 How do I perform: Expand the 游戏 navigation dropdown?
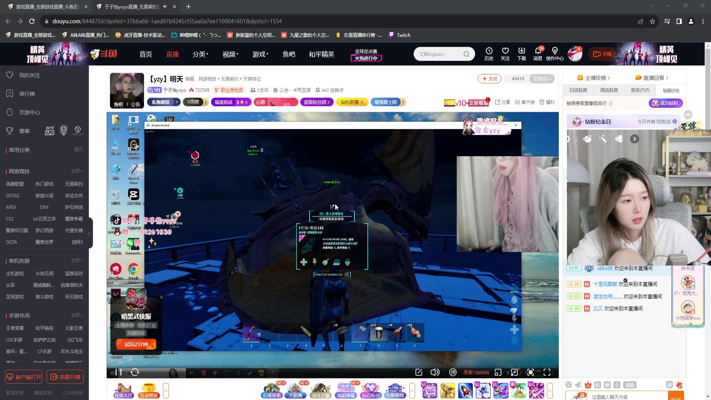coord(260,54)
